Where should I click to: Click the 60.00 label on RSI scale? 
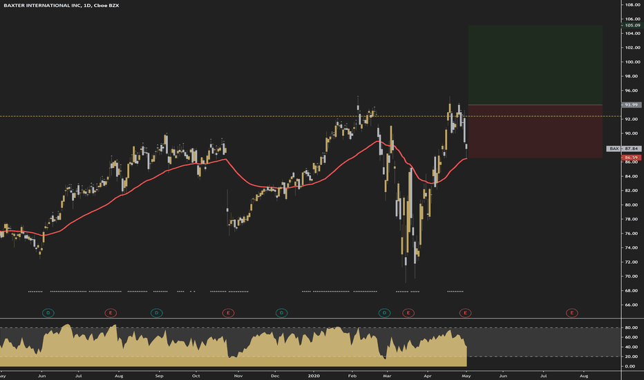[632, 337]
